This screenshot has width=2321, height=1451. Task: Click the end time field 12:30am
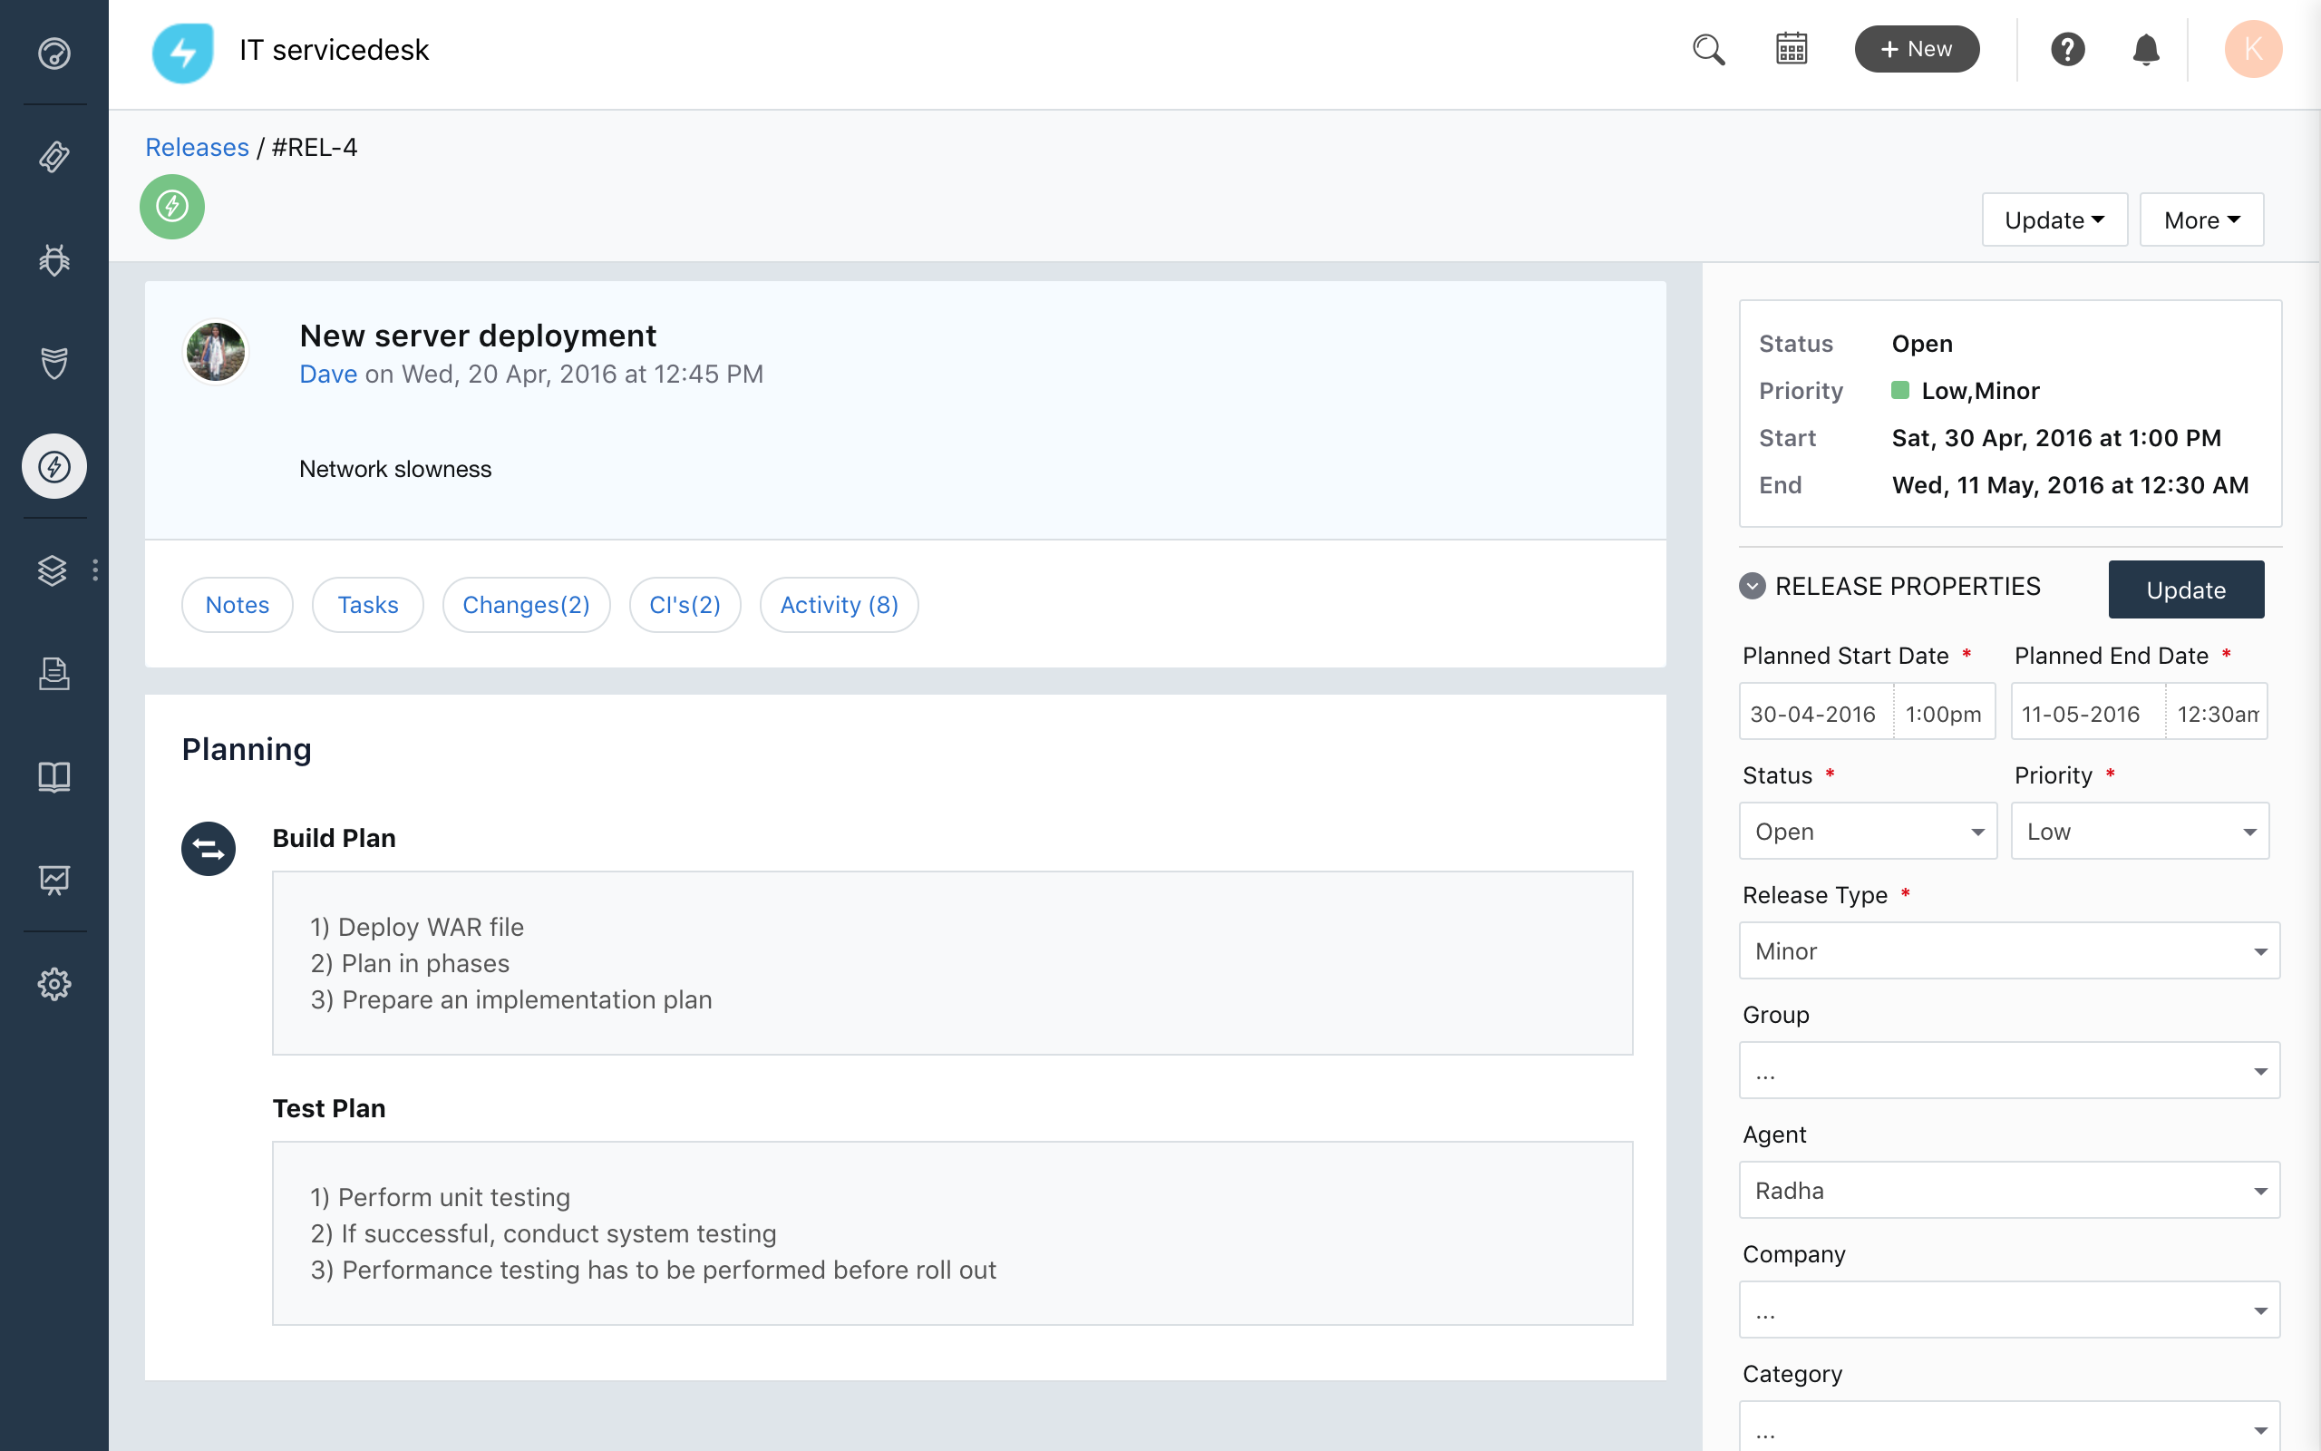click(2217, 712)
